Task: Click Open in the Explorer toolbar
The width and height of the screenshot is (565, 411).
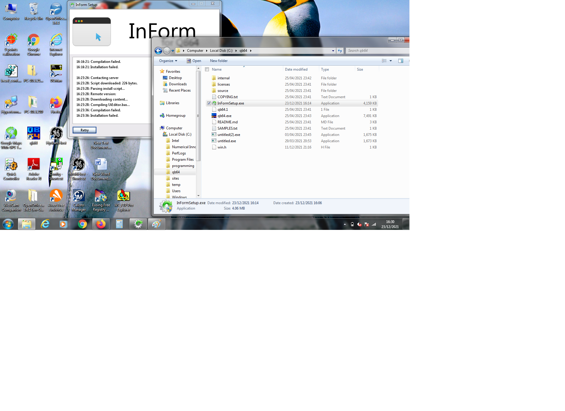Action: [194, 61]
